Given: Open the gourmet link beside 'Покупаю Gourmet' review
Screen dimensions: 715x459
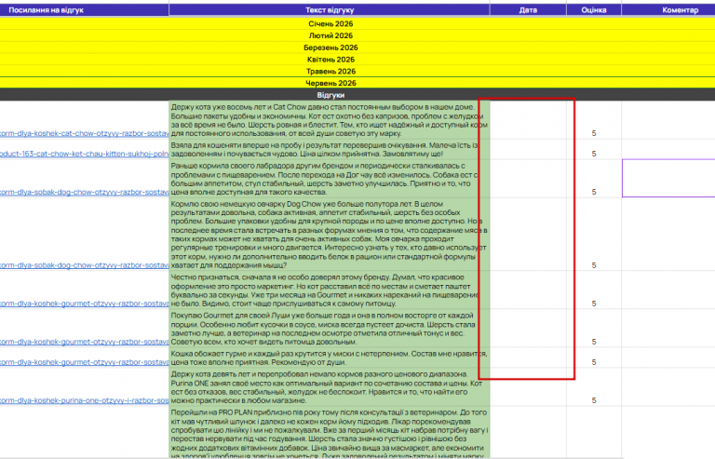Looking at the screenshot, I should [x=85, y=342].
